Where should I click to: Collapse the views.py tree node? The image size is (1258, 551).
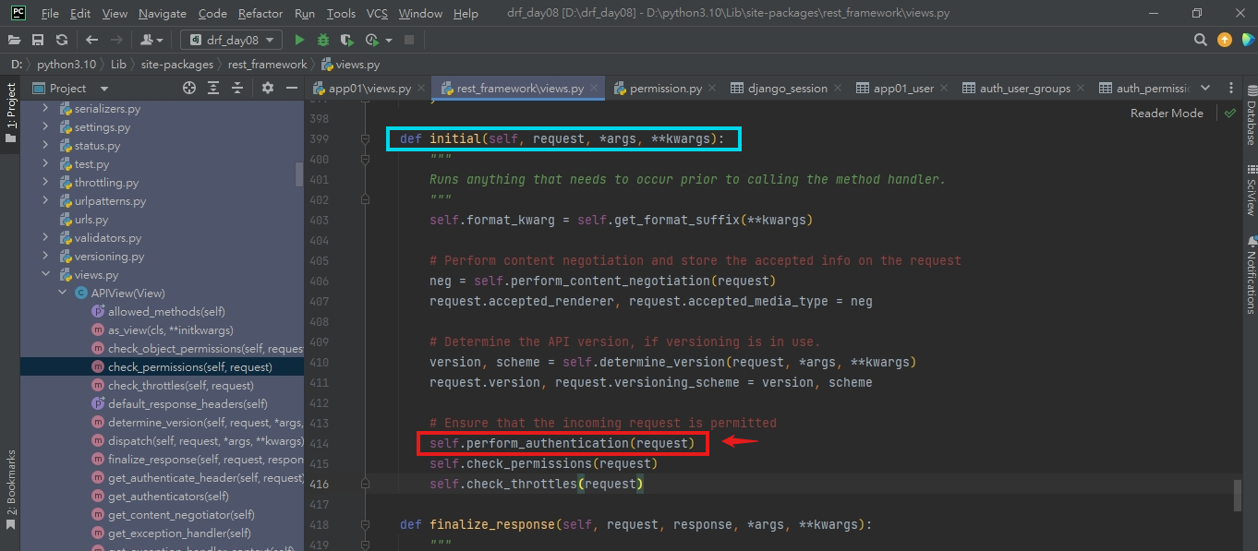coord(46,275)
